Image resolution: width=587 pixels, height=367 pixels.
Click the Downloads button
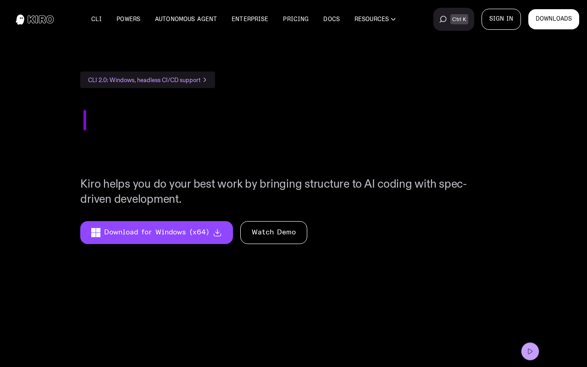(554, 19)
